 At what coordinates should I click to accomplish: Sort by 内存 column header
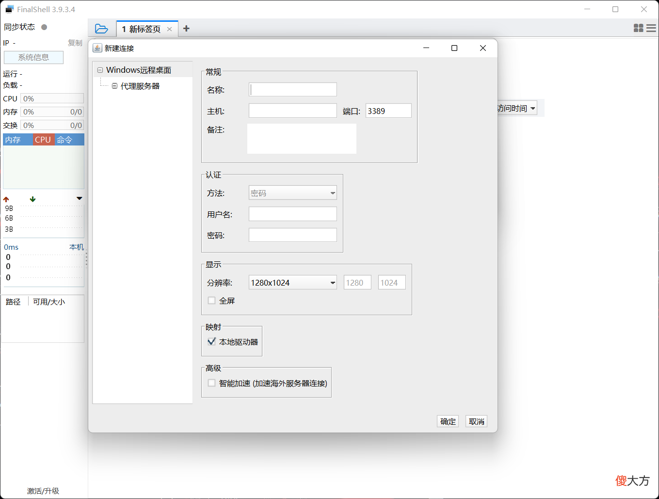(x=18, y=140)
